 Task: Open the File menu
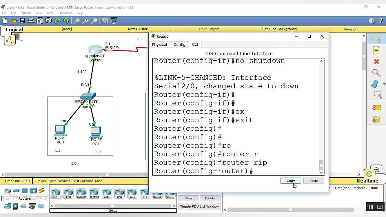click(x=4, y=13)
